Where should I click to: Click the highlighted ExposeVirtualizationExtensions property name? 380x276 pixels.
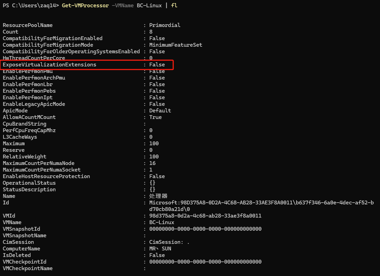point(50,65)
